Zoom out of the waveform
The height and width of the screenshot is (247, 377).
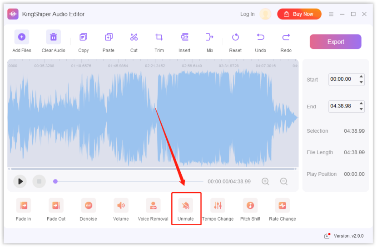tap(284, 181)
